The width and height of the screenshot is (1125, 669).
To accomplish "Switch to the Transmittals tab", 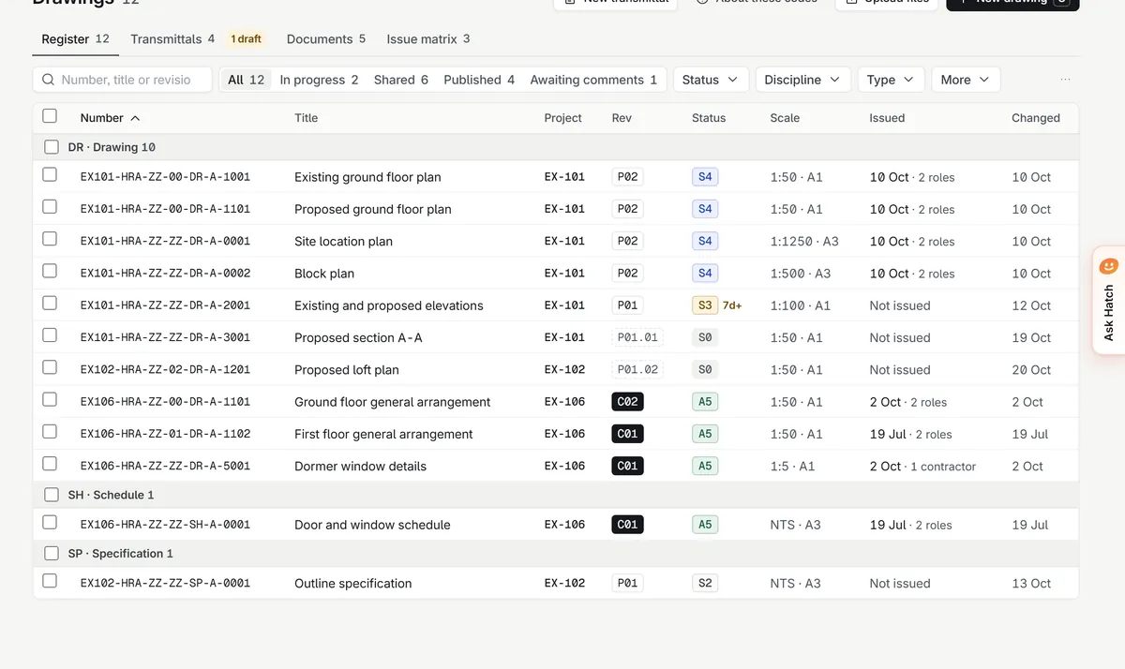I will tap(172, 39).
